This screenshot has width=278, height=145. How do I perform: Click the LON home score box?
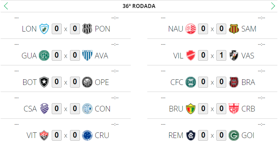(x=57, y=29)
